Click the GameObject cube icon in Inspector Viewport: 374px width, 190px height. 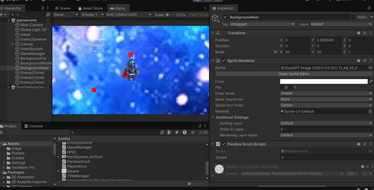[215, 18]
